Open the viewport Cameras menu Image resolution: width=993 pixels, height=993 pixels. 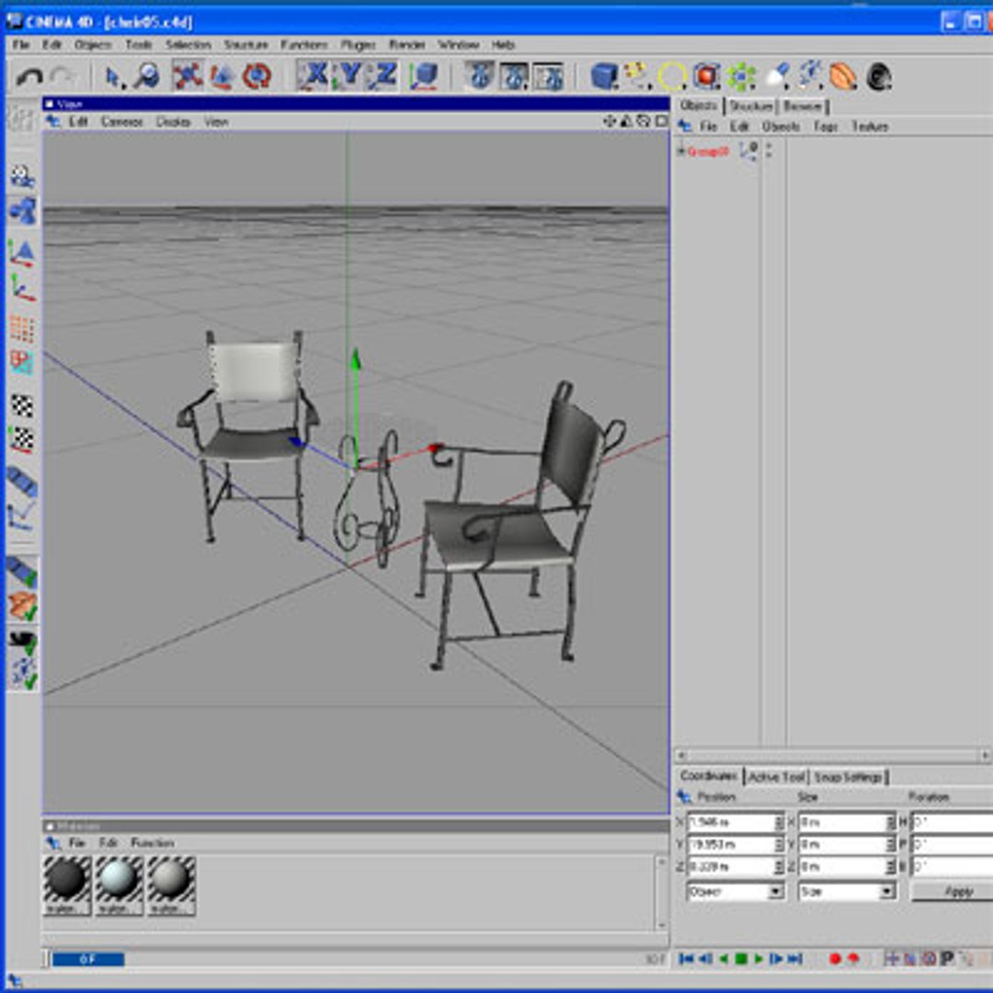click(121, 121)
